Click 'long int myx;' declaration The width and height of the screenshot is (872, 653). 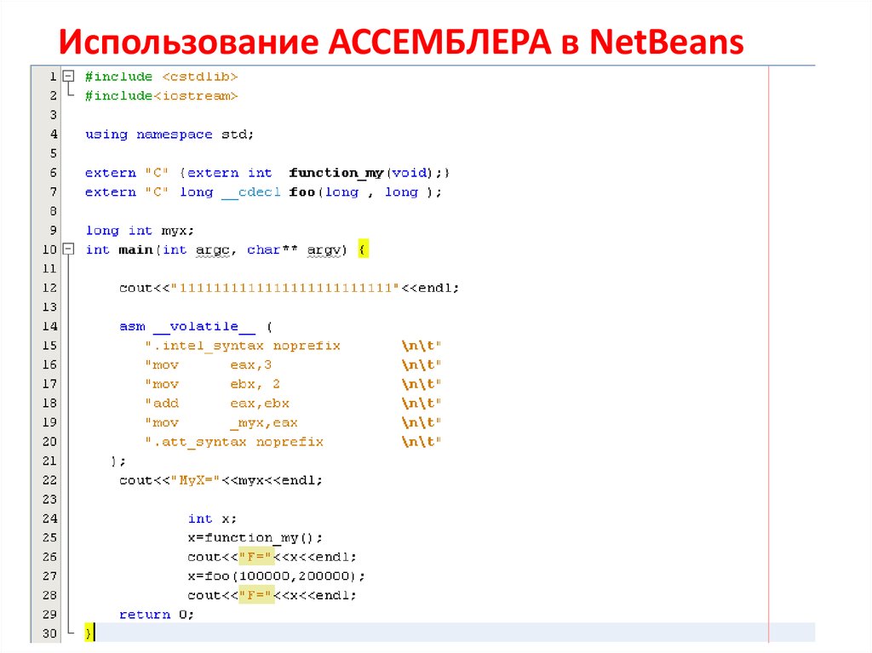[140, 230]
